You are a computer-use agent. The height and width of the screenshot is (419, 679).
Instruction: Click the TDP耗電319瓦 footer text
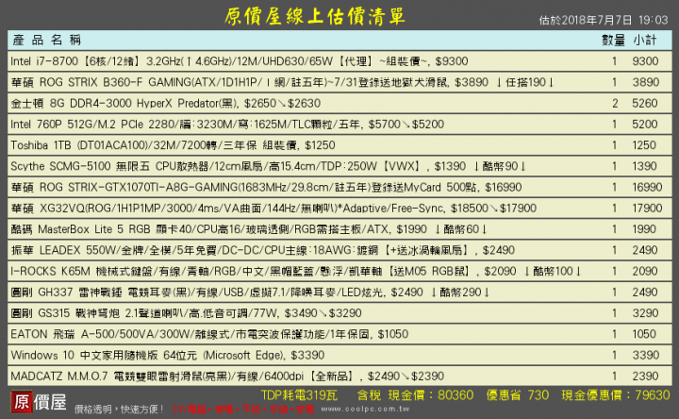[299, 395]
